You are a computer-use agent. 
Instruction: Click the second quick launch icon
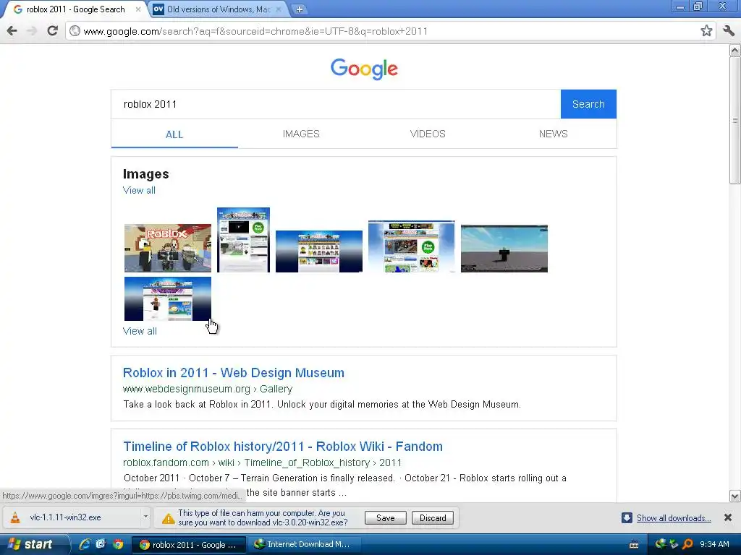(101, 544)
